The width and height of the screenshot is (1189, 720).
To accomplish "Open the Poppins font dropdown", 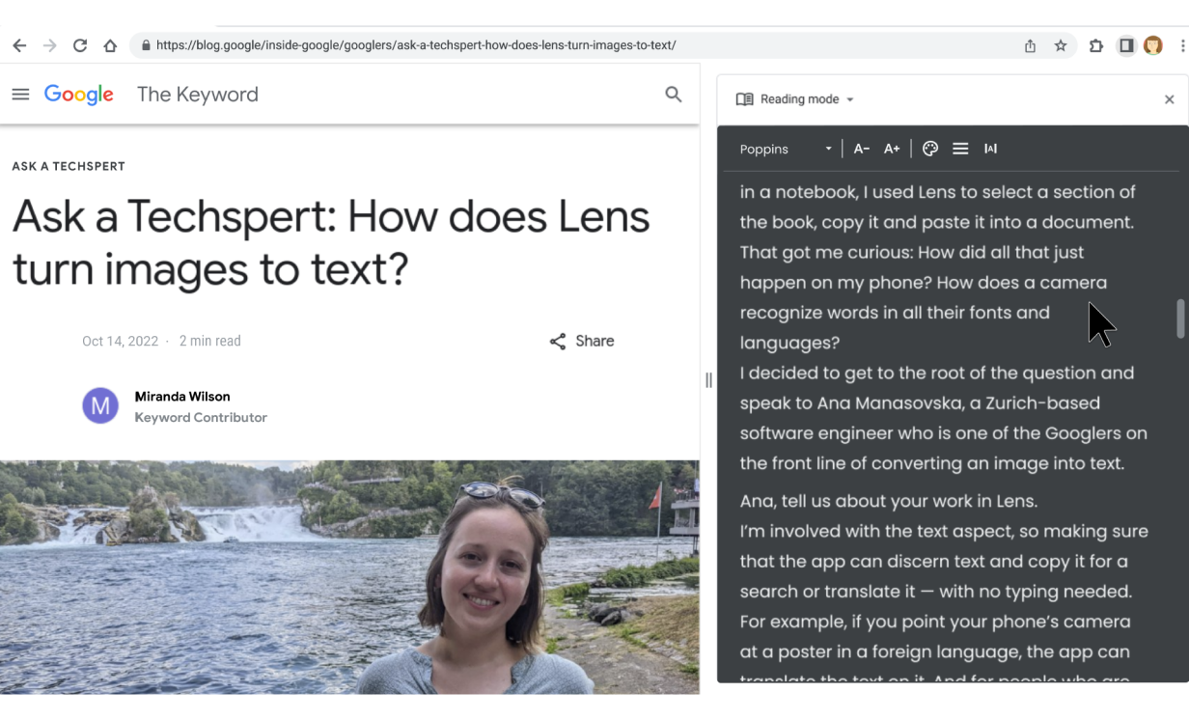I will [x=786, y=149].
